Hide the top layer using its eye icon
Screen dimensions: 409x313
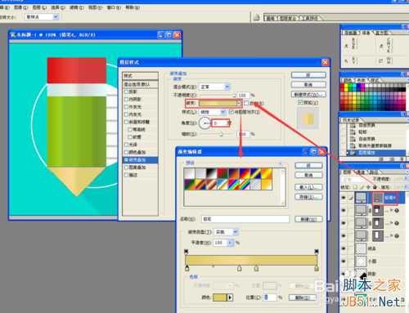point(344,198)
